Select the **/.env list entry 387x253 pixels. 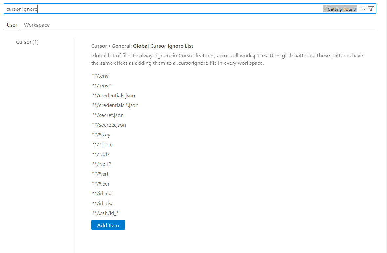(100, 76)
